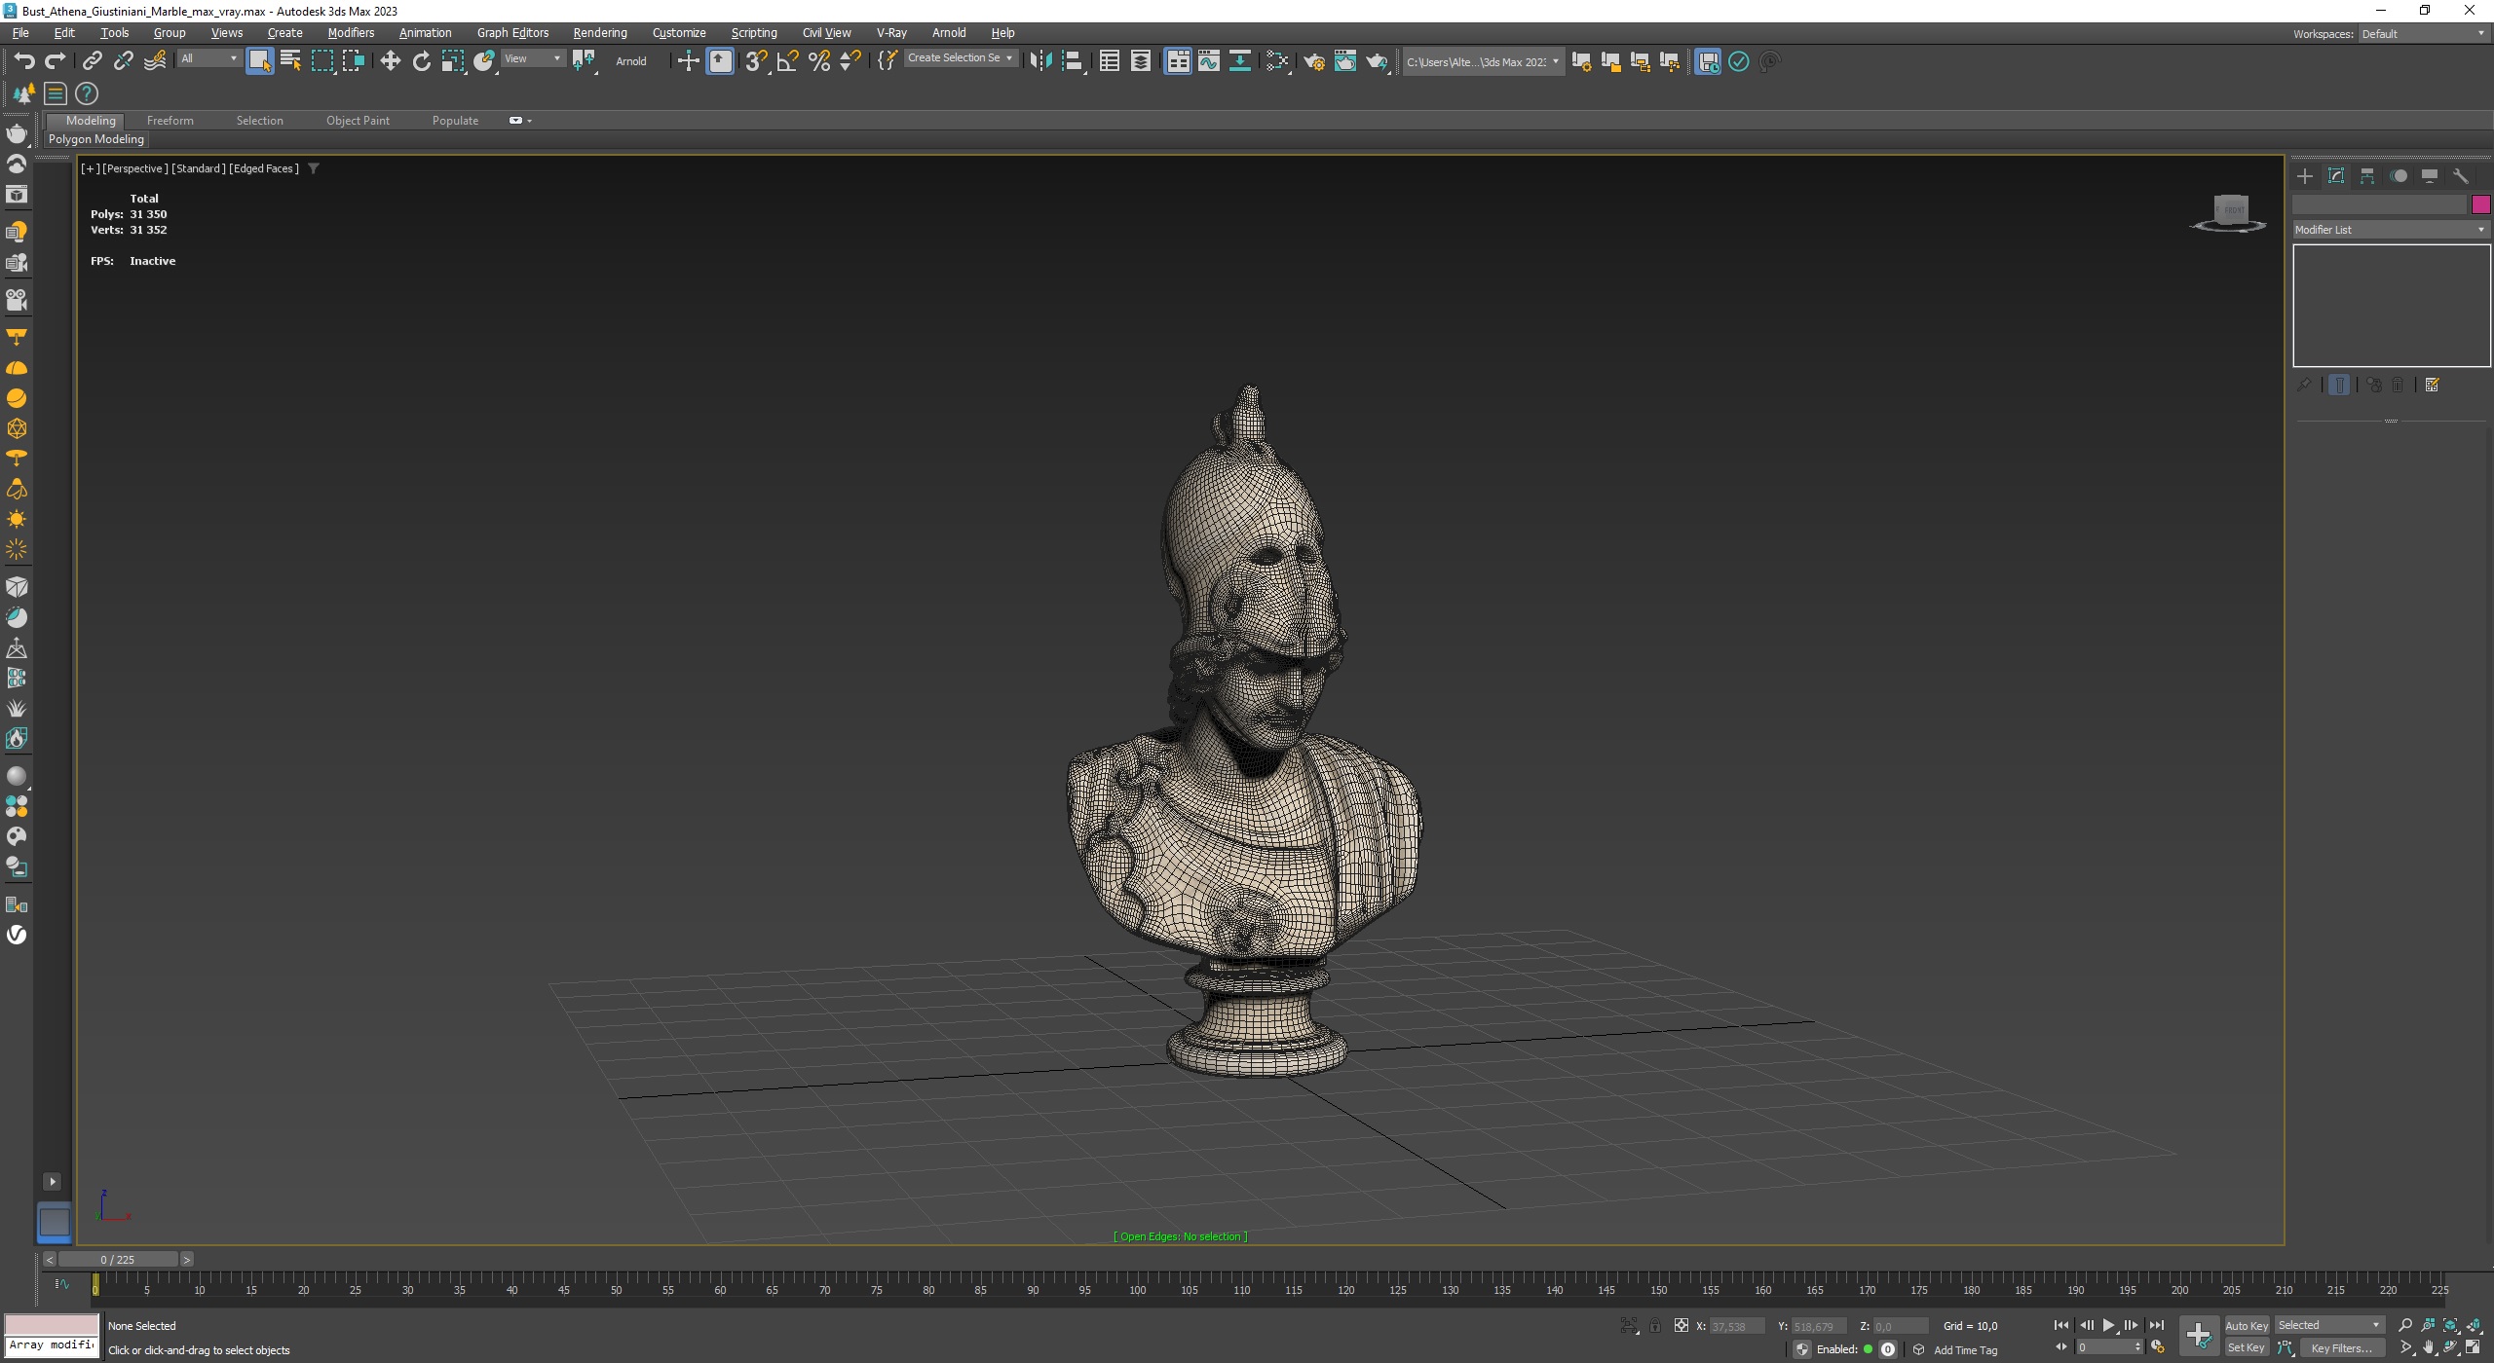Open the key mode Selected dropdown
Image resolution: width=2494 pixels, height=1363 pixels.
tap(2328, 1325)
